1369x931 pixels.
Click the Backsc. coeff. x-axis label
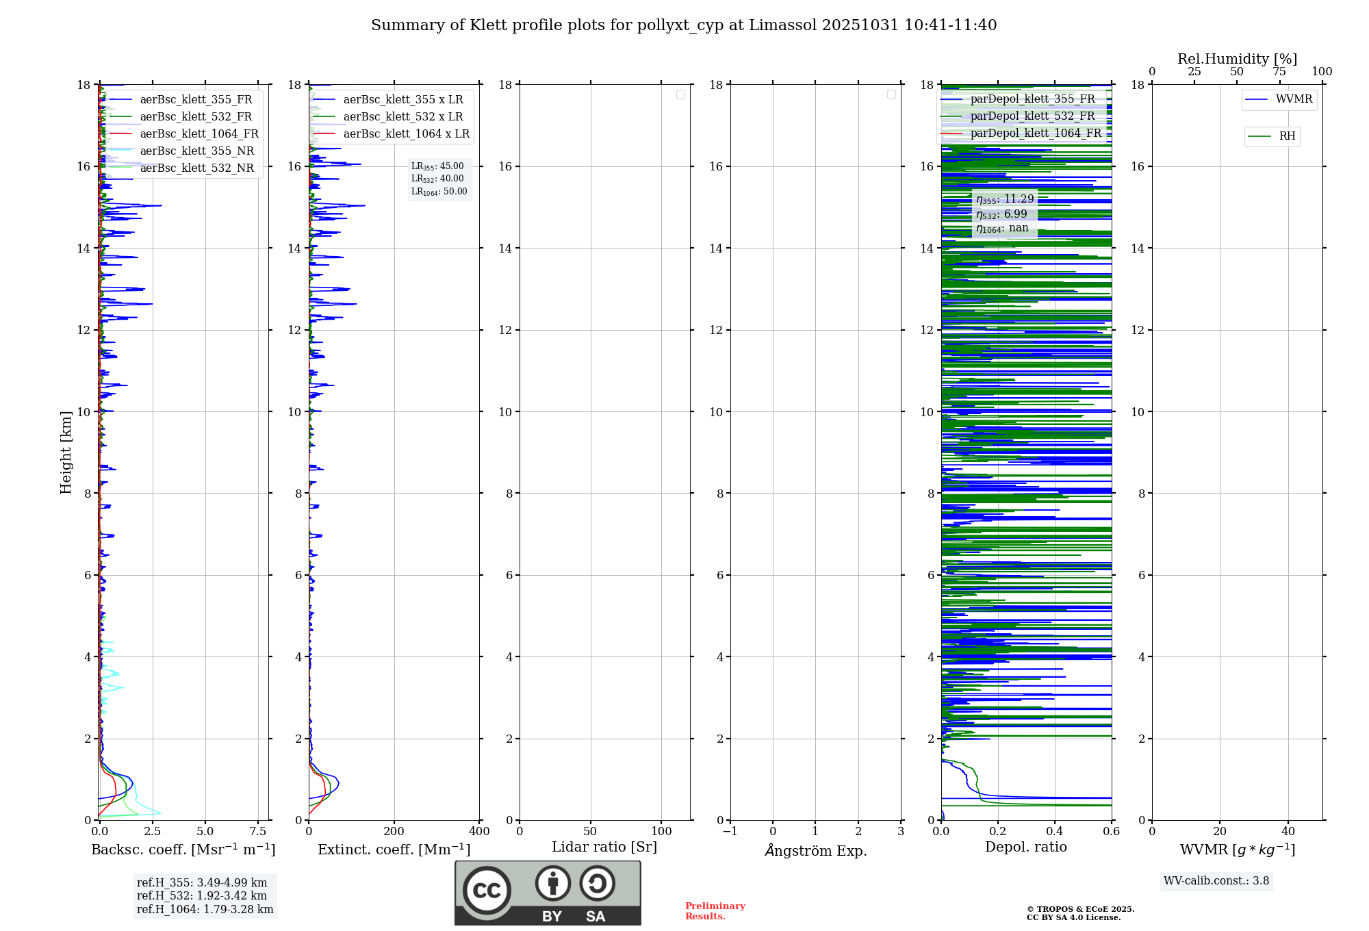pos(183,850)
